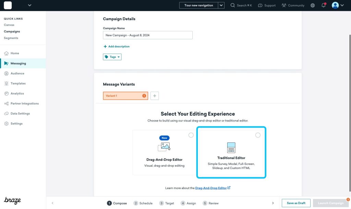351x209 pixels.
Task: Expand the workspace switcher chevron
Action: tap(29, 5)
